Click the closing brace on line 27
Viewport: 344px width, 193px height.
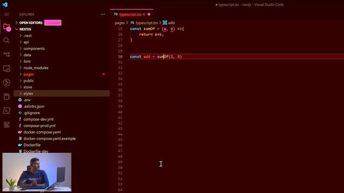point(131,40)
